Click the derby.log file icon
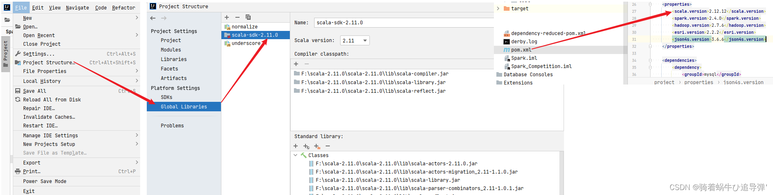This screenshot has width=773, height=195. [x=507, y=42]
